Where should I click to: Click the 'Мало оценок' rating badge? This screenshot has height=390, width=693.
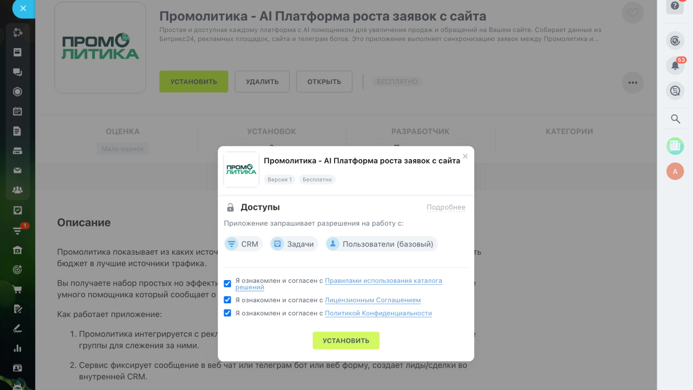point(123,148)
